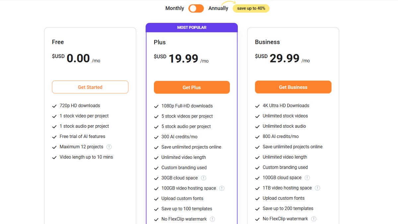Click the checkmark beside 720p HD downloads

pyautogui.click(x=54, y=106)
